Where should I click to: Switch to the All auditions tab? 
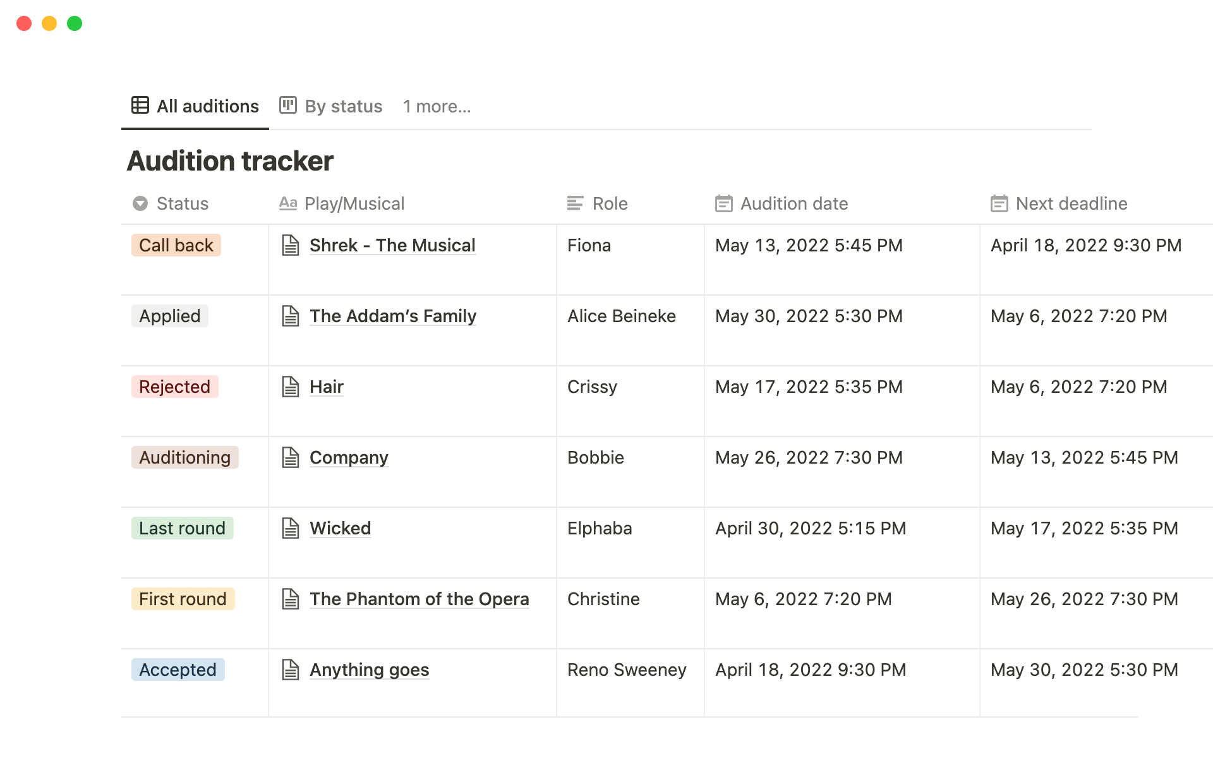point(195,106)
